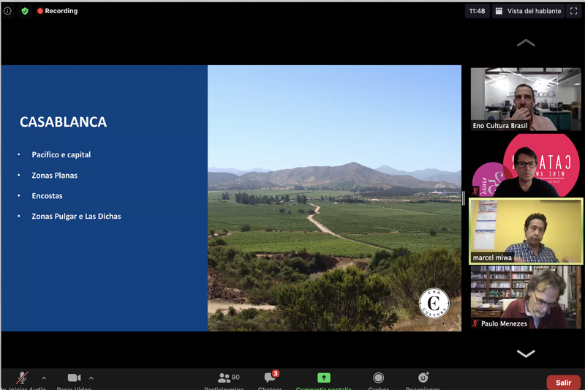Enter full screen mode
The height and width of the screenshot is (390, 585).
click(x=574, y=11)
